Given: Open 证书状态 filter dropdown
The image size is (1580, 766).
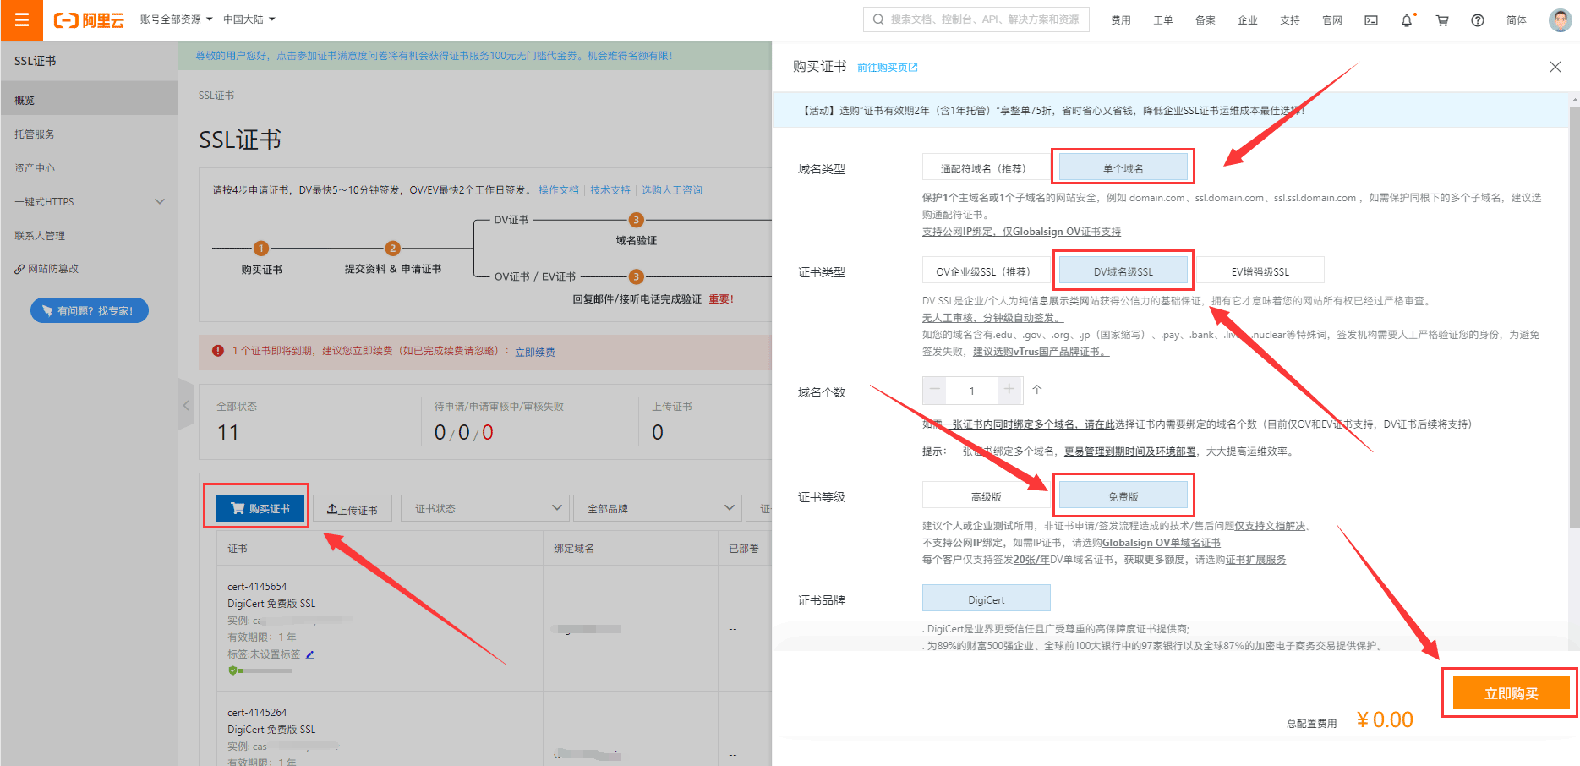Looking at the screenshot, I should click(x=484, y=508).
